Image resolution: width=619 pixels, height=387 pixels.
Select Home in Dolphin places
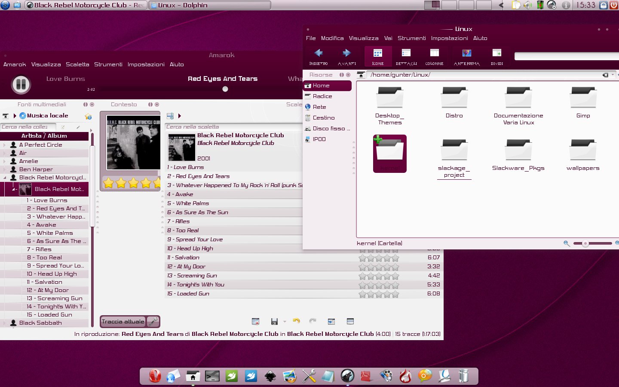(x=328, y=86)
